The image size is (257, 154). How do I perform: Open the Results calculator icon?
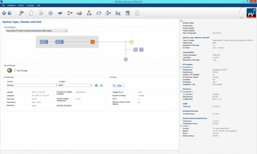click(128, 13)
